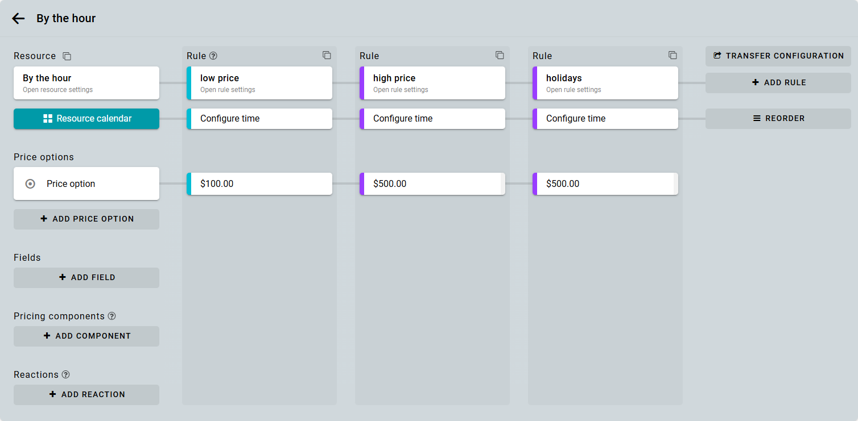858x421 pixels.
Task: Edit the holidays $500.00 price
Action: pyautogui.click(x=605, y=184)
